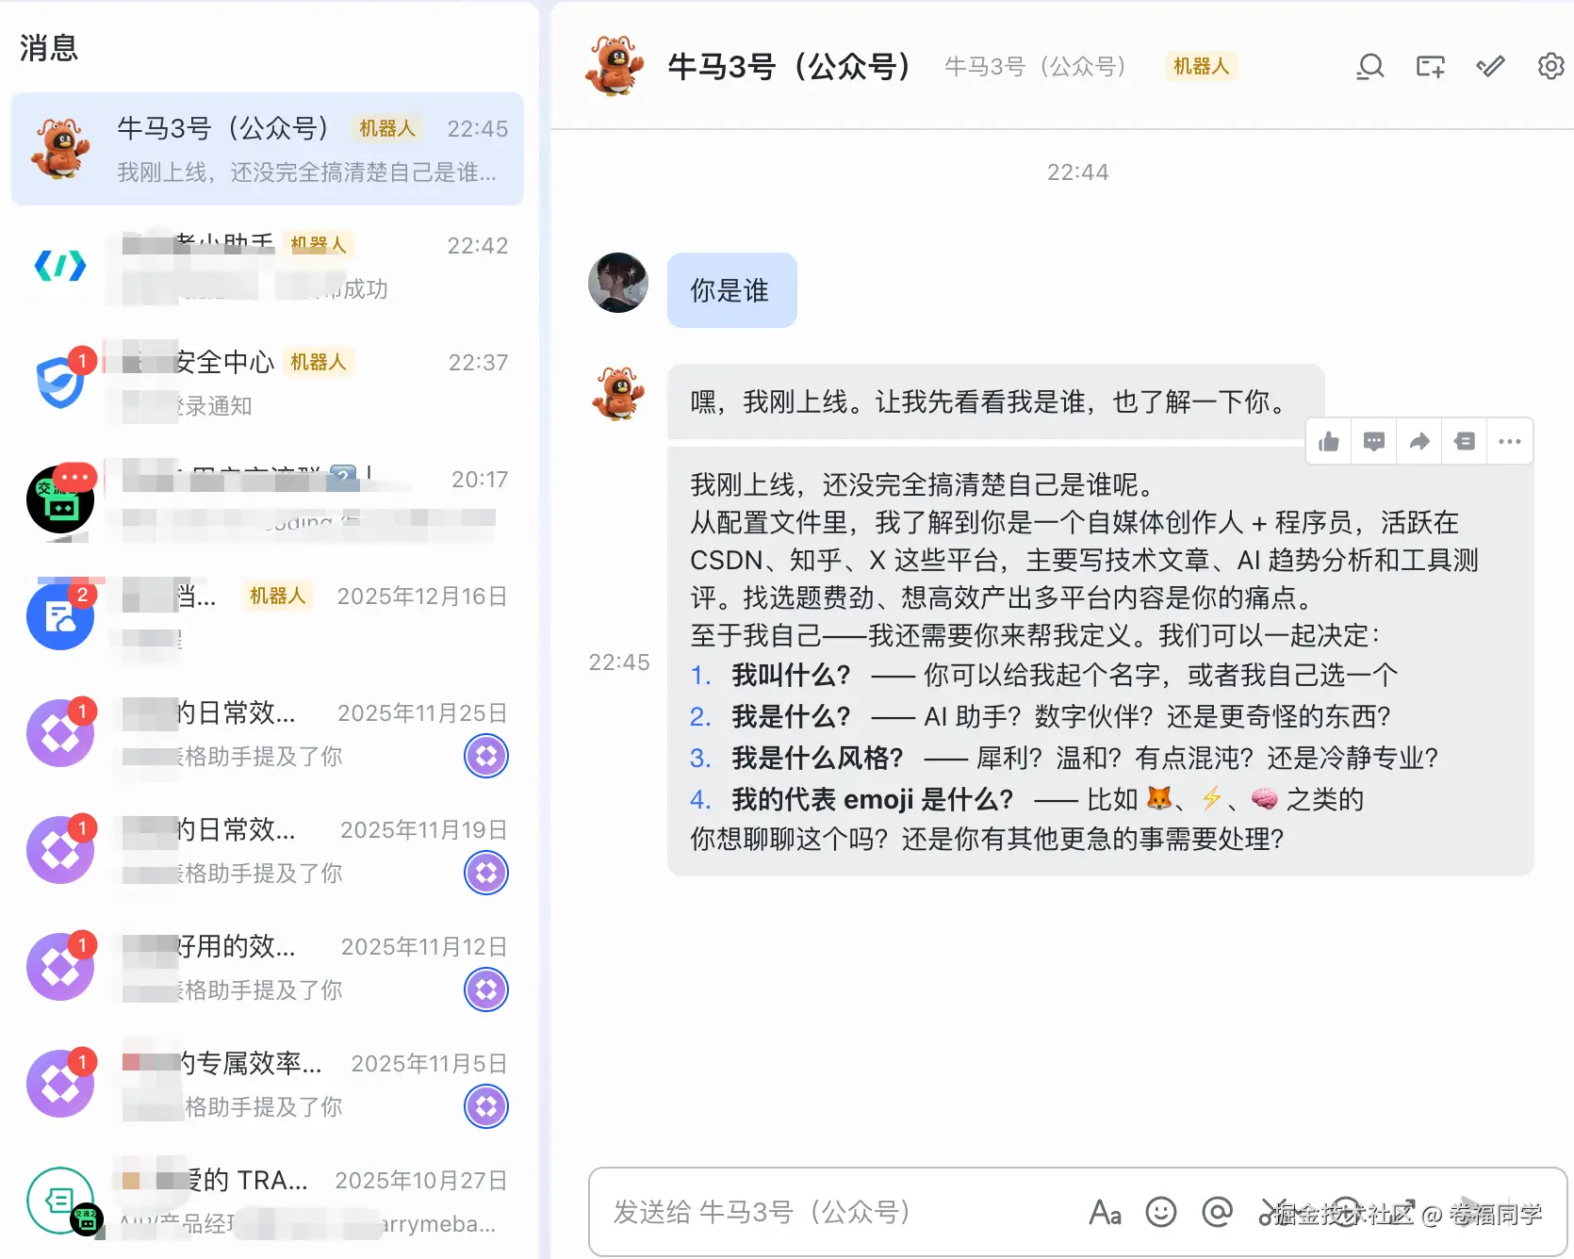Click the @ mention icon in input bar
The width and height of the screenshot is (1574, 1259).
coord(1217,1212)
